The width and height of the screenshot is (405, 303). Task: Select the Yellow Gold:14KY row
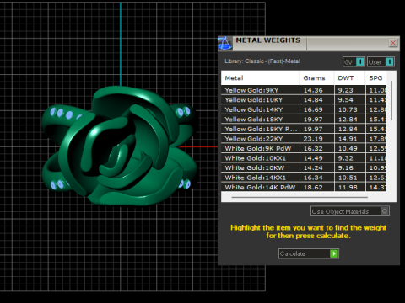[x=304, y=109]
